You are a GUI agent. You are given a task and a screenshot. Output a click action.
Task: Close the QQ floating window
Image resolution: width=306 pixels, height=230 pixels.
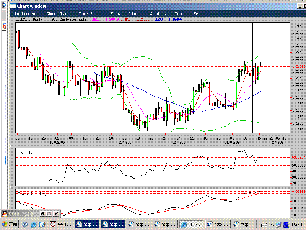coord(56,214)
